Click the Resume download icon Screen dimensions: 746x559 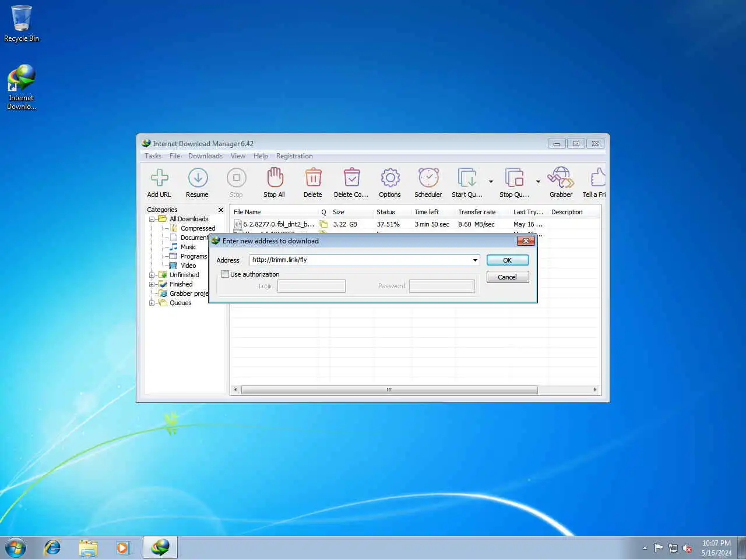click(x=198, y=178)
